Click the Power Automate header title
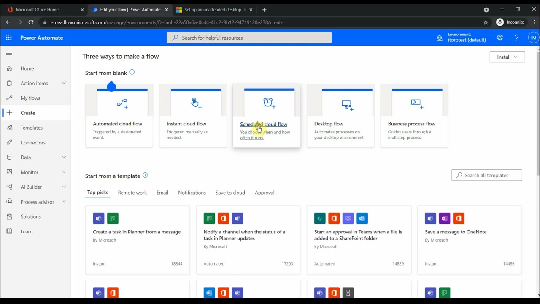 point(42,38)
